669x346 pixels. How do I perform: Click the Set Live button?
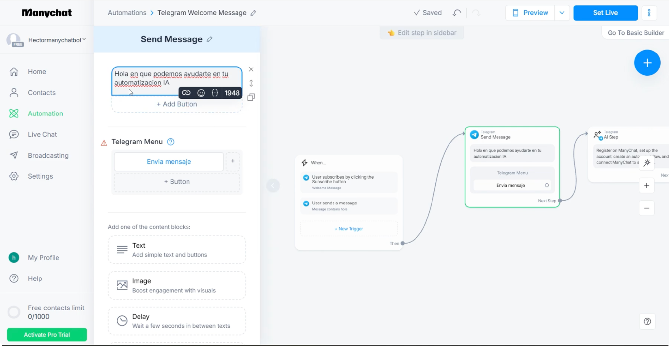pyautogui.click(x=605, y=13)
